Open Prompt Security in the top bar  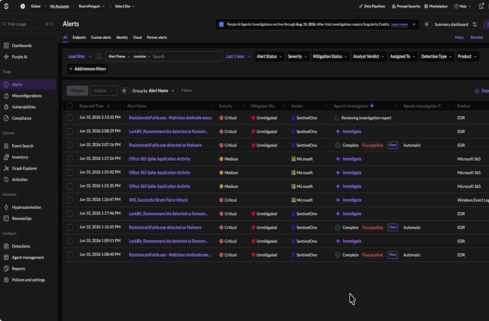406,6
